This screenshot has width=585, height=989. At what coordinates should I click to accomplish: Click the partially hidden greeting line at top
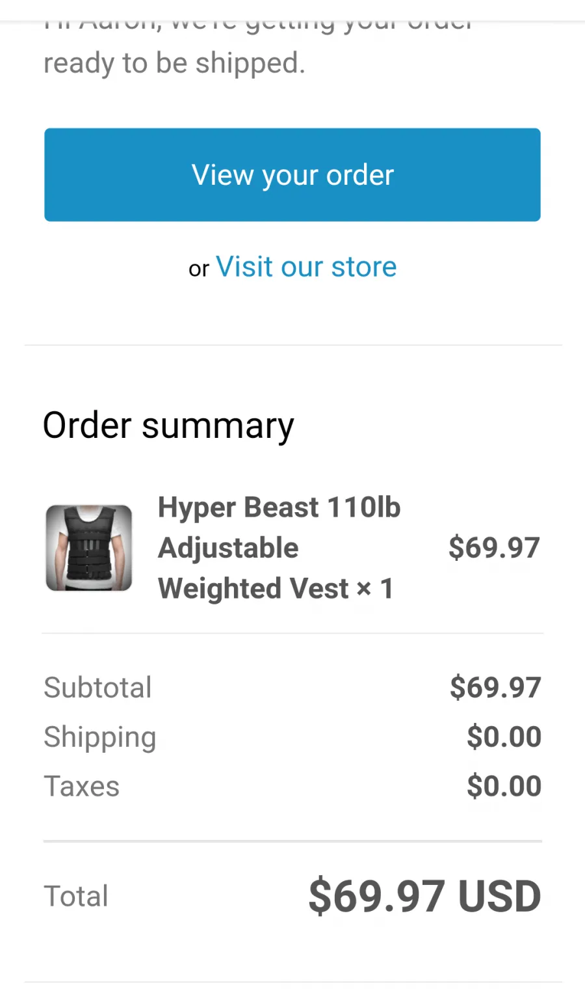258,25
